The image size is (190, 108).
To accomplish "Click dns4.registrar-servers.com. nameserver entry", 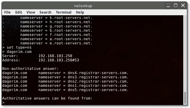I will (65, 73).
